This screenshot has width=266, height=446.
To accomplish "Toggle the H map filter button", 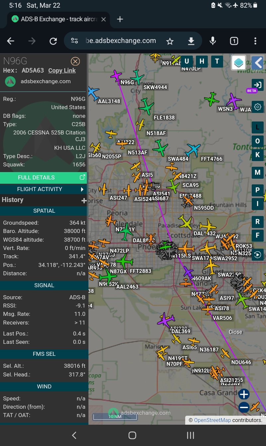I will (x=202, y=61).
